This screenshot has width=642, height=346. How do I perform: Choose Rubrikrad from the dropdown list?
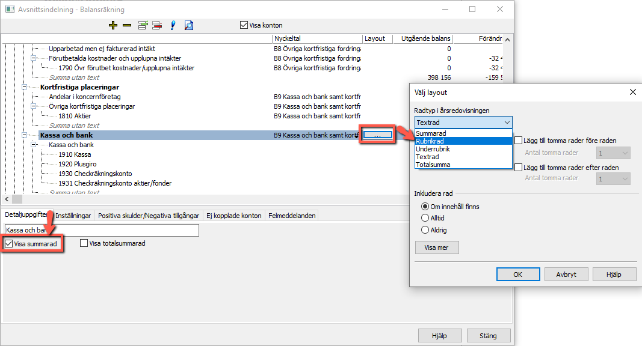[x=463, y=141]
